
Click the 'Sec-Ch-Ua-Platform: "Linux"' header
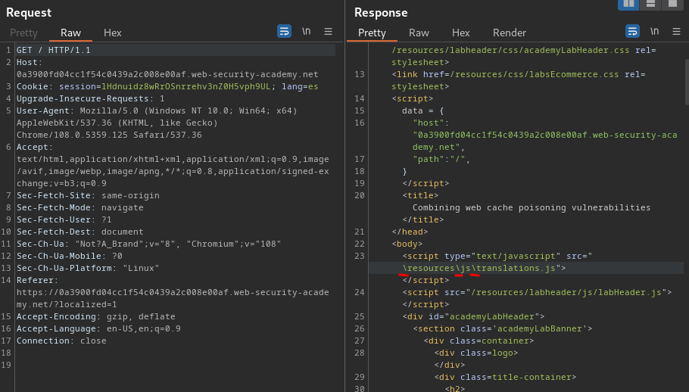coord(88,268)
